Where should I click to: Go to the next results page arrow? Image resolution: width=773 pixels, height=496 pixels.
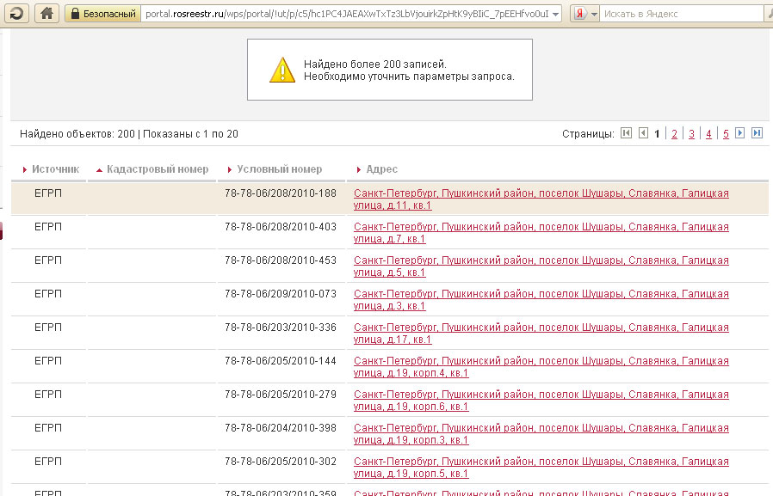(x=740, y=133)
